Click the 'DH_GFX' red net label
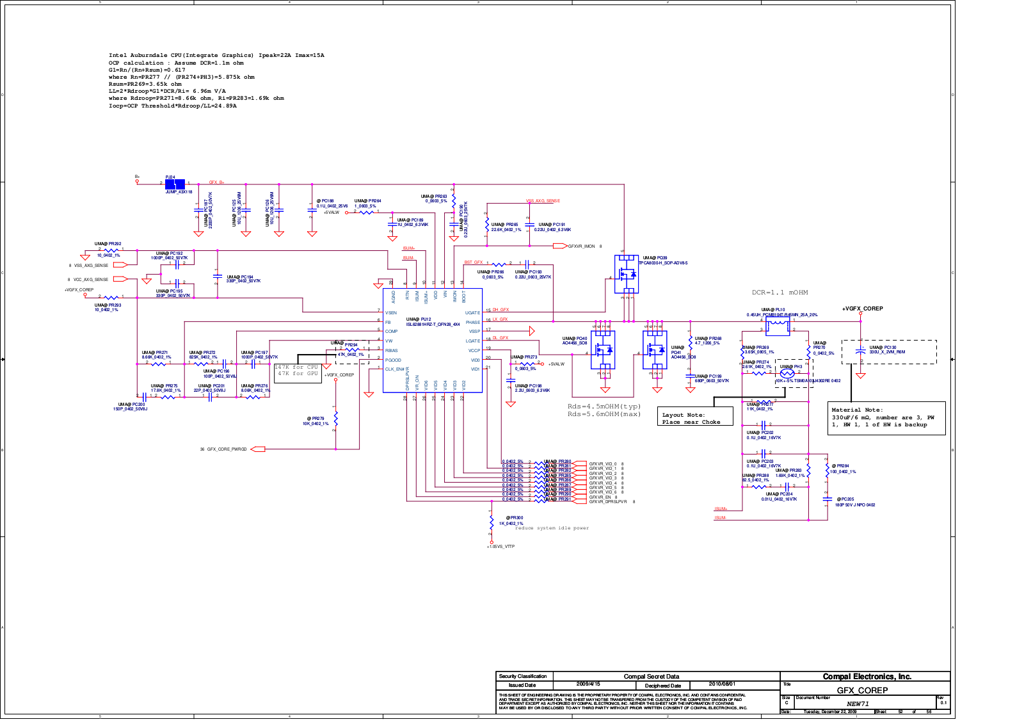Image resolution: width=1024 pixels, height=724 pixels. coord(500,310)
